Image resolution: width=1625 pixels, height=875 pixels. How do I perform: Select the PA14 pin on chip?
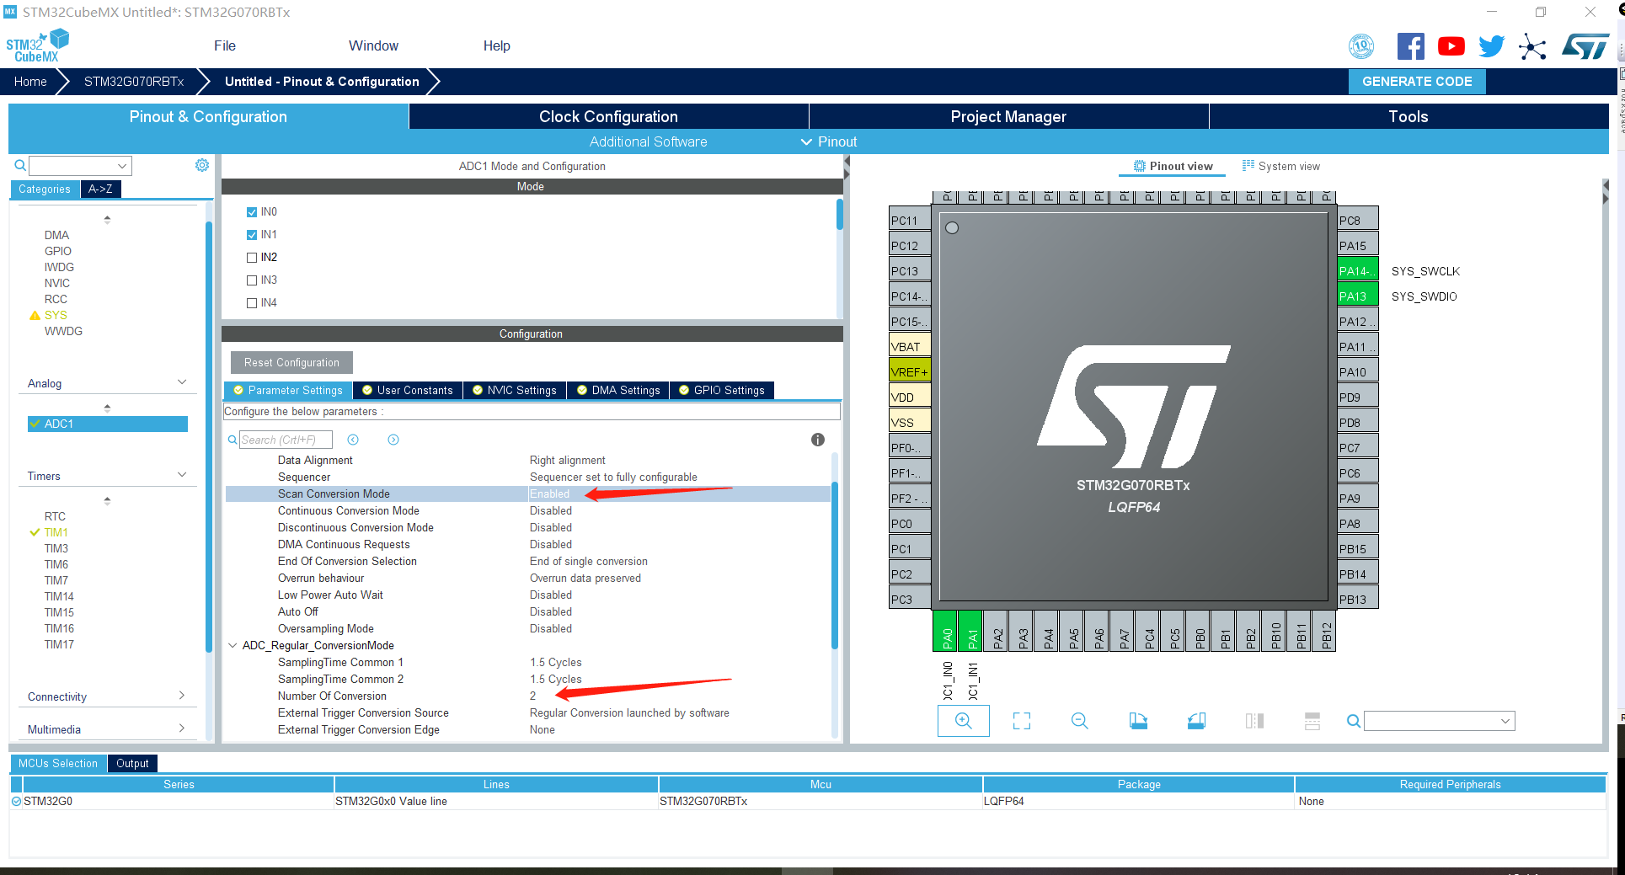[1357, 270]
